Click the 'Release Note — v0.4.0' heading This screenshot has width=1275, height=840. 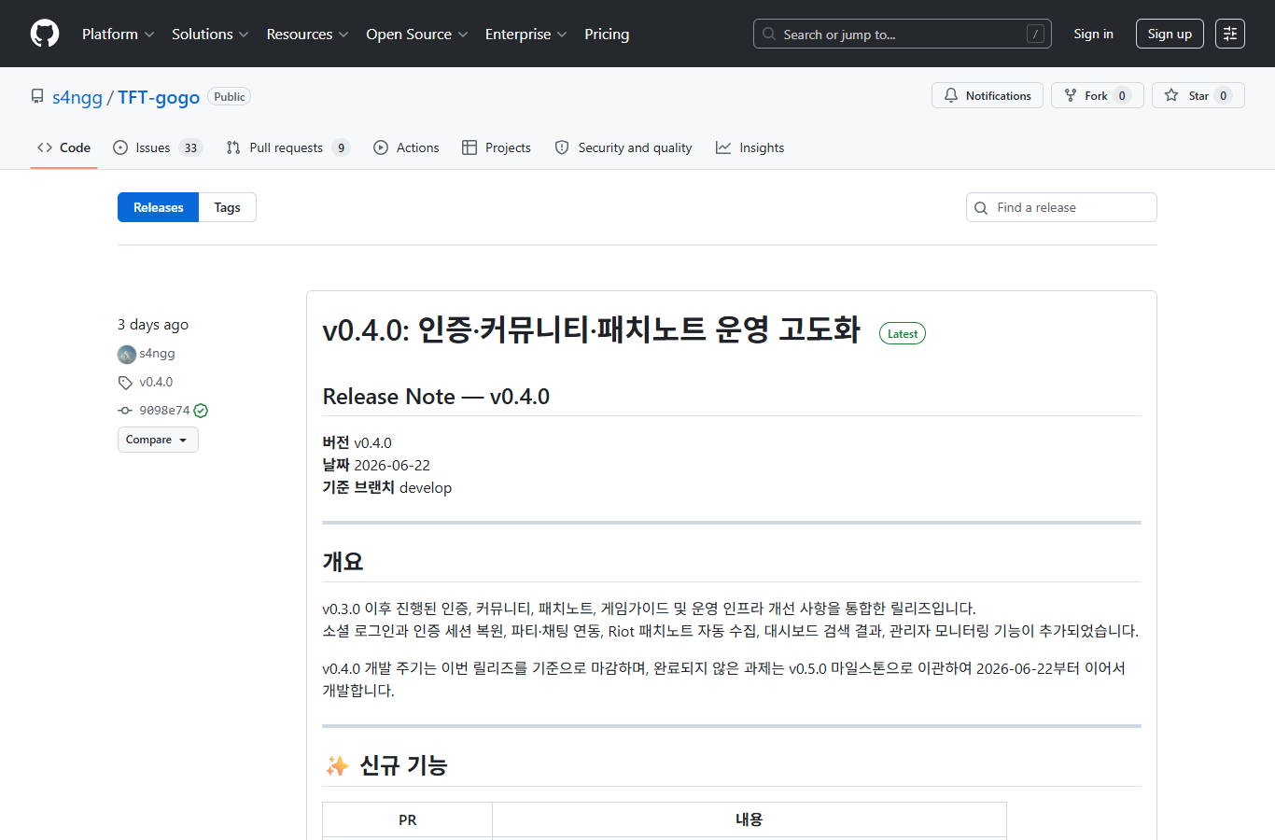tap(436, 397)
